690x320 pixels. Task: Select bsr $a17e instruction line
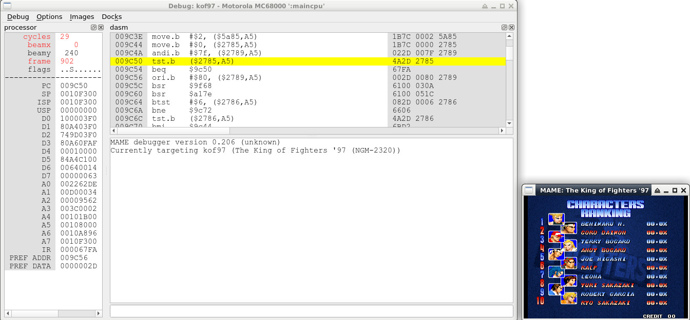308,94
